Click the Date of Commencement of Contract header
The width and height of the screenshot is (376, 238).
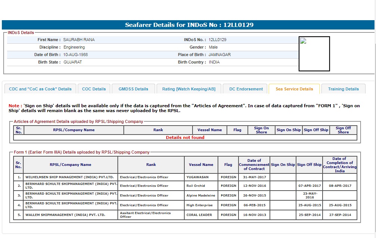click(254, 165)
